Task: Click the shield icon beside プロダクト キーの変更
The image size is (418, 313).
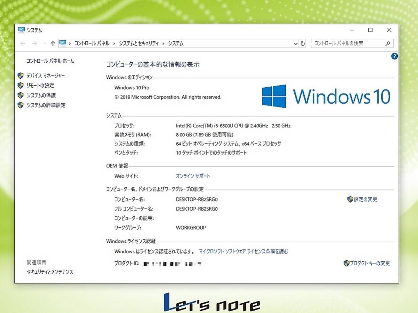Action: (346, 263)
